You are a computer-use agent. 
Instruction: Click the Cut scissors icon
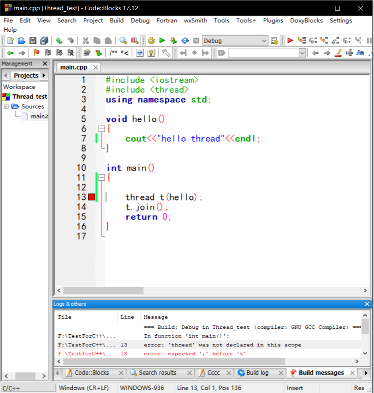coord(86,40)
